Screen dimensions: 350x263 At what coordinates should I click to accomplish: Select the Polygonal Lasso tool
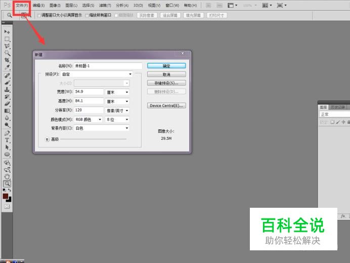click(x=7, y=46)
